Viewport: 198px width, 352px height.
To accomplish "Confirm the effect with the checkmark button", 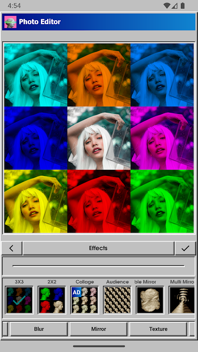I will 185,248.
